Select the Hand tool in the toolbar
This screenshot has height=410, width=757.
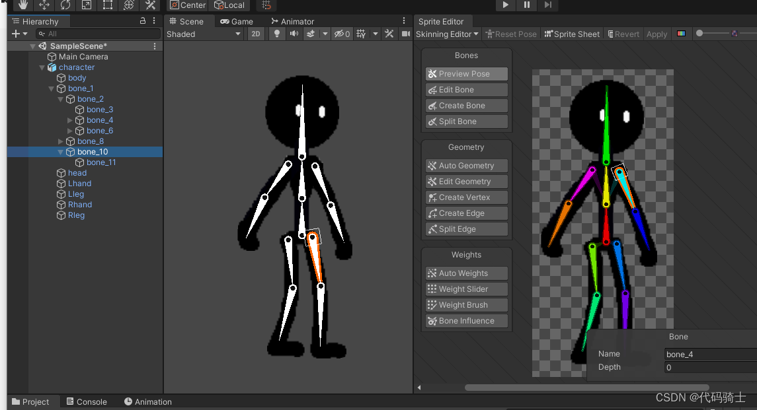[x=22, y=5]
